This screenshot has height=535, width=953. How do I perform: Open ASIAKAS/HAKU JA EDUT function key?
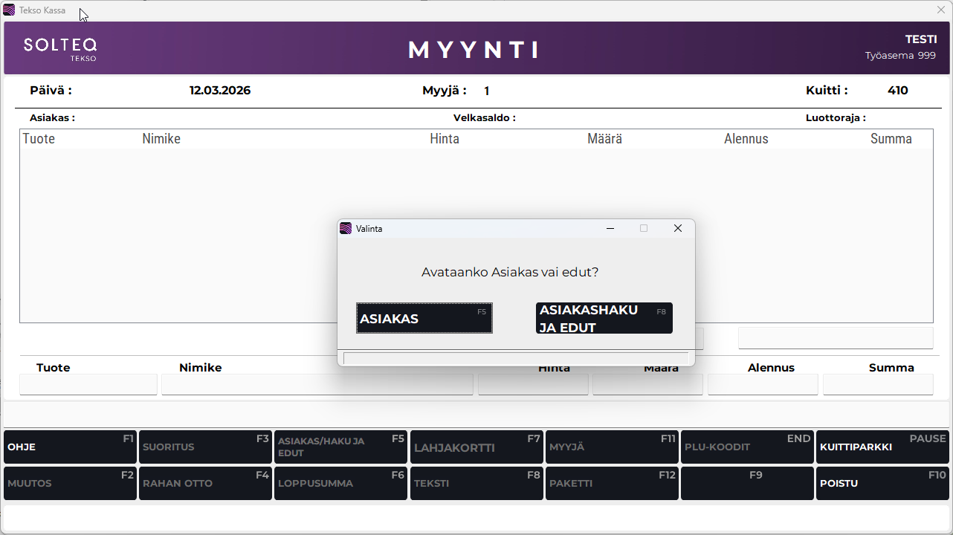(340, 447)
